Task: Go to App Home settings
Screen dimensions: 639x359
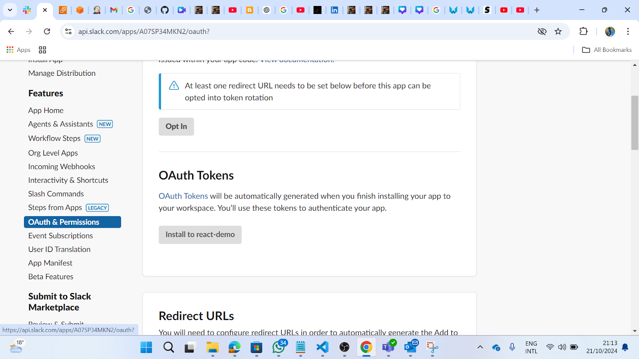Action: (46, 110)
